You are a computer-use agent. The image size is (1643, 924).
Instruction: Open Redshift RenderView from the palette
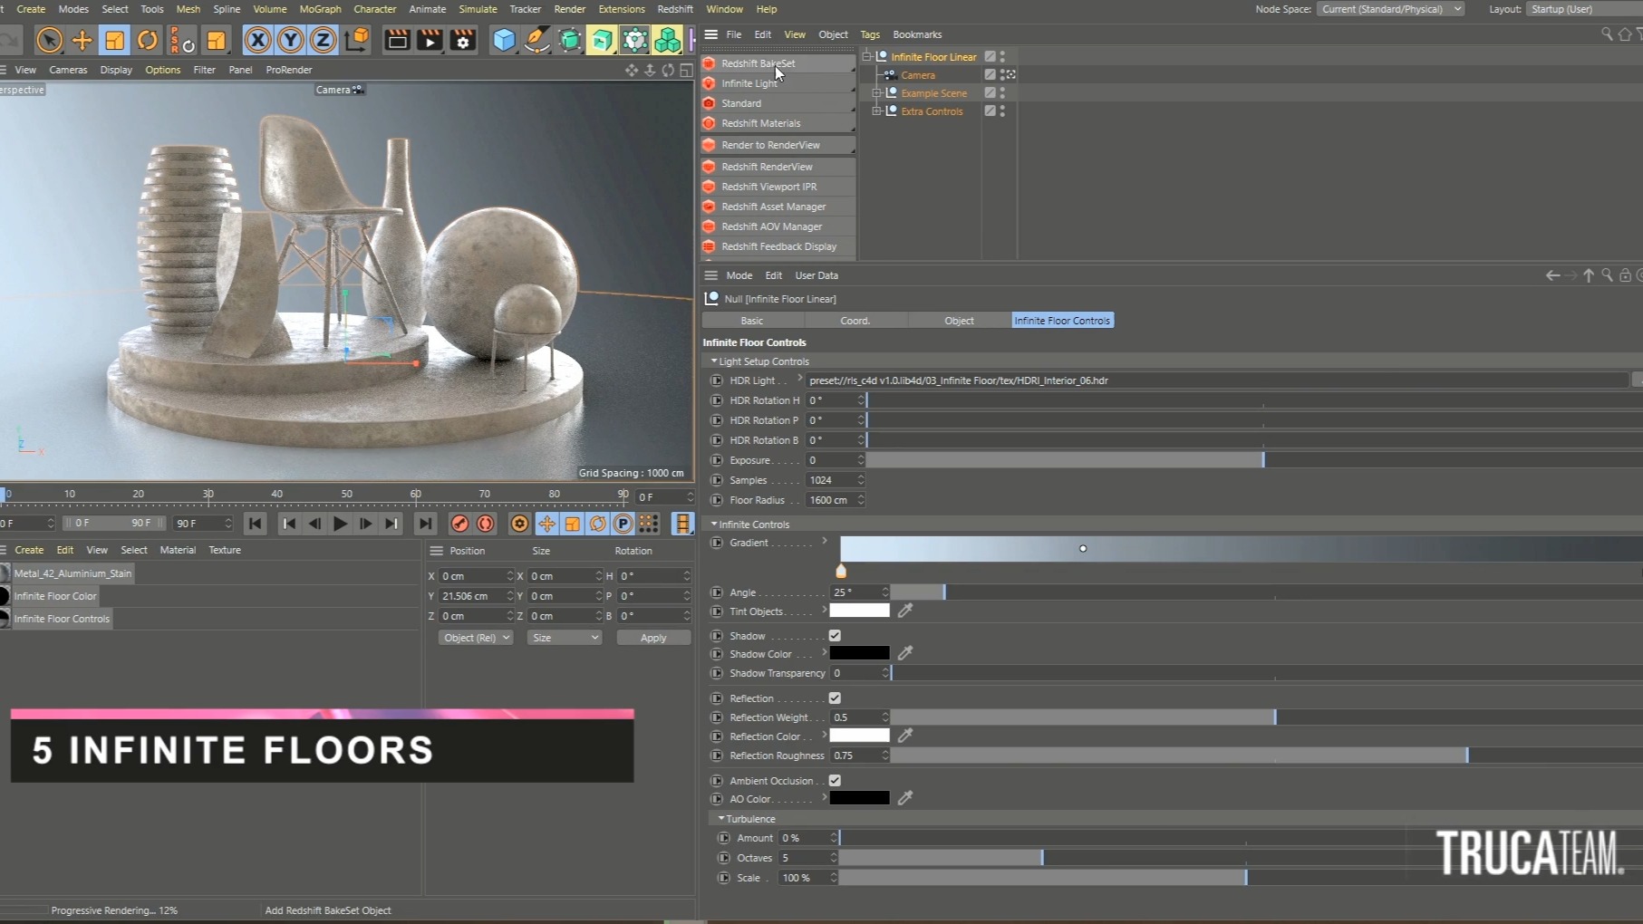coord(767,167)
